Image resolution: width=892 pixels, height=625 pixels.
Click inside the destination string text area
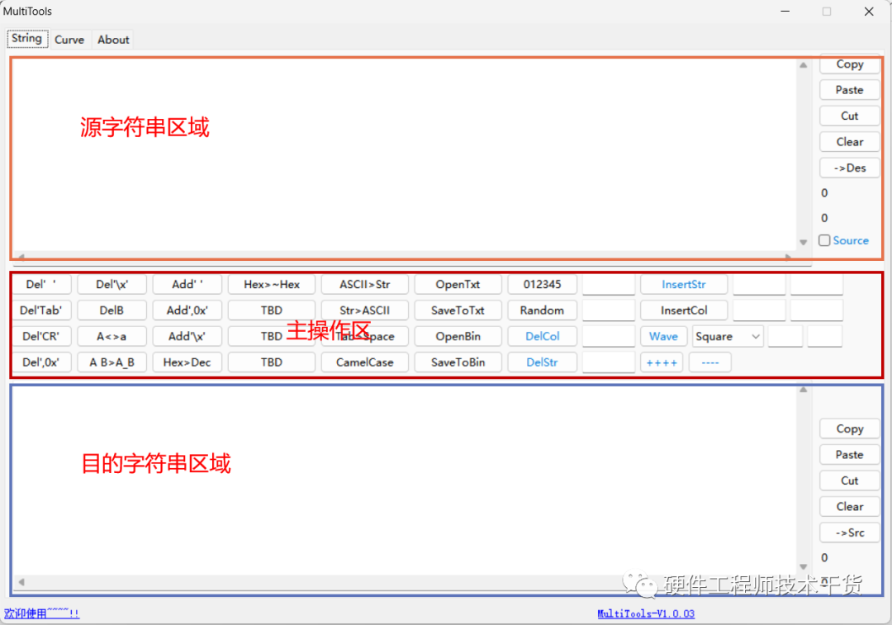[x=404, y=481]
